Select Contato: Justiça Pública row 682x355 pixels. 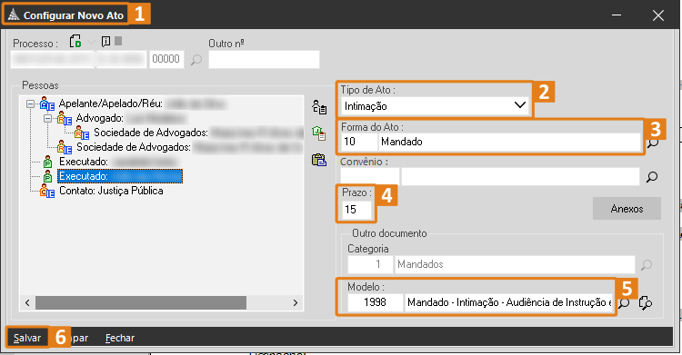pyautogui.click(x=111, y=191)
